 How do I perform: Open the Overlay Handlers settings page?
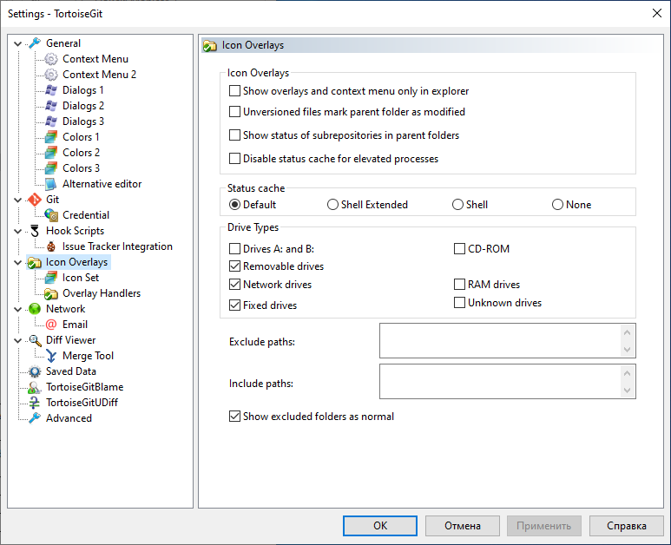coord(101,293)
